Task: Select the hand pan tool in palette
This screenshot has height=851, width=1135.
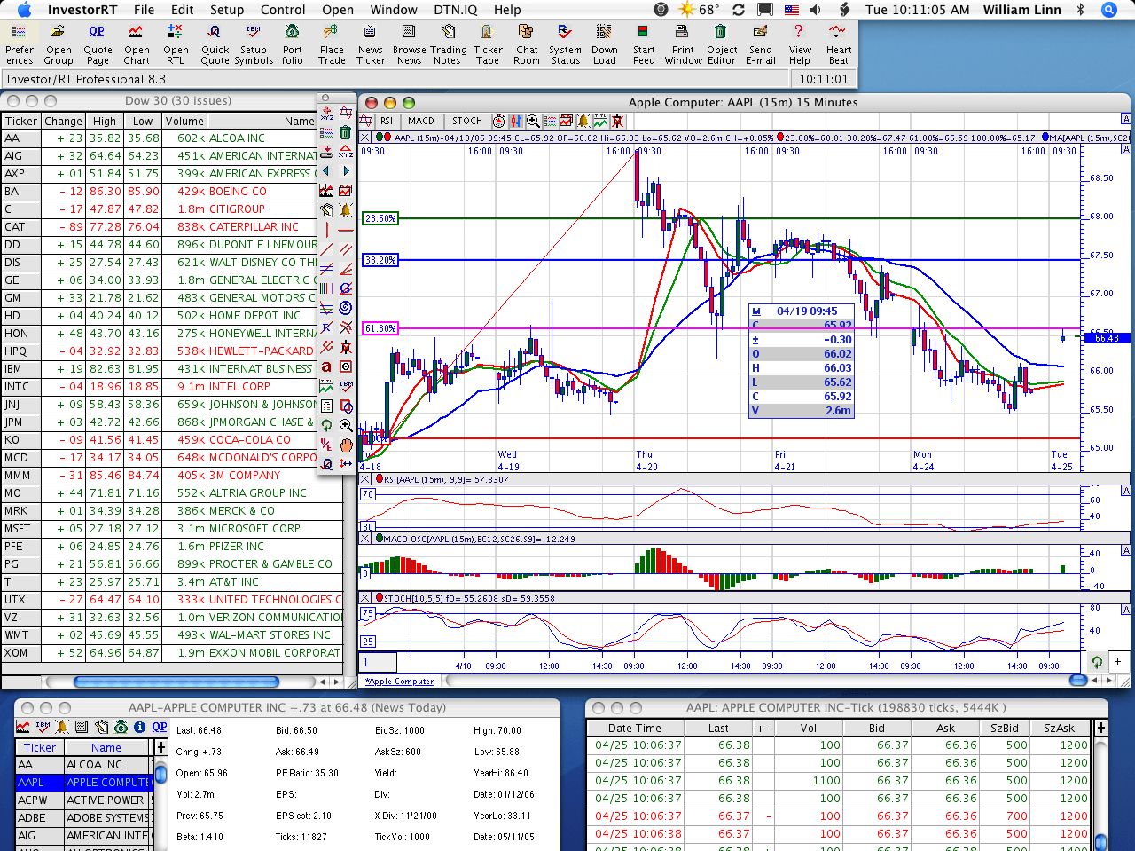Action: 345,445
